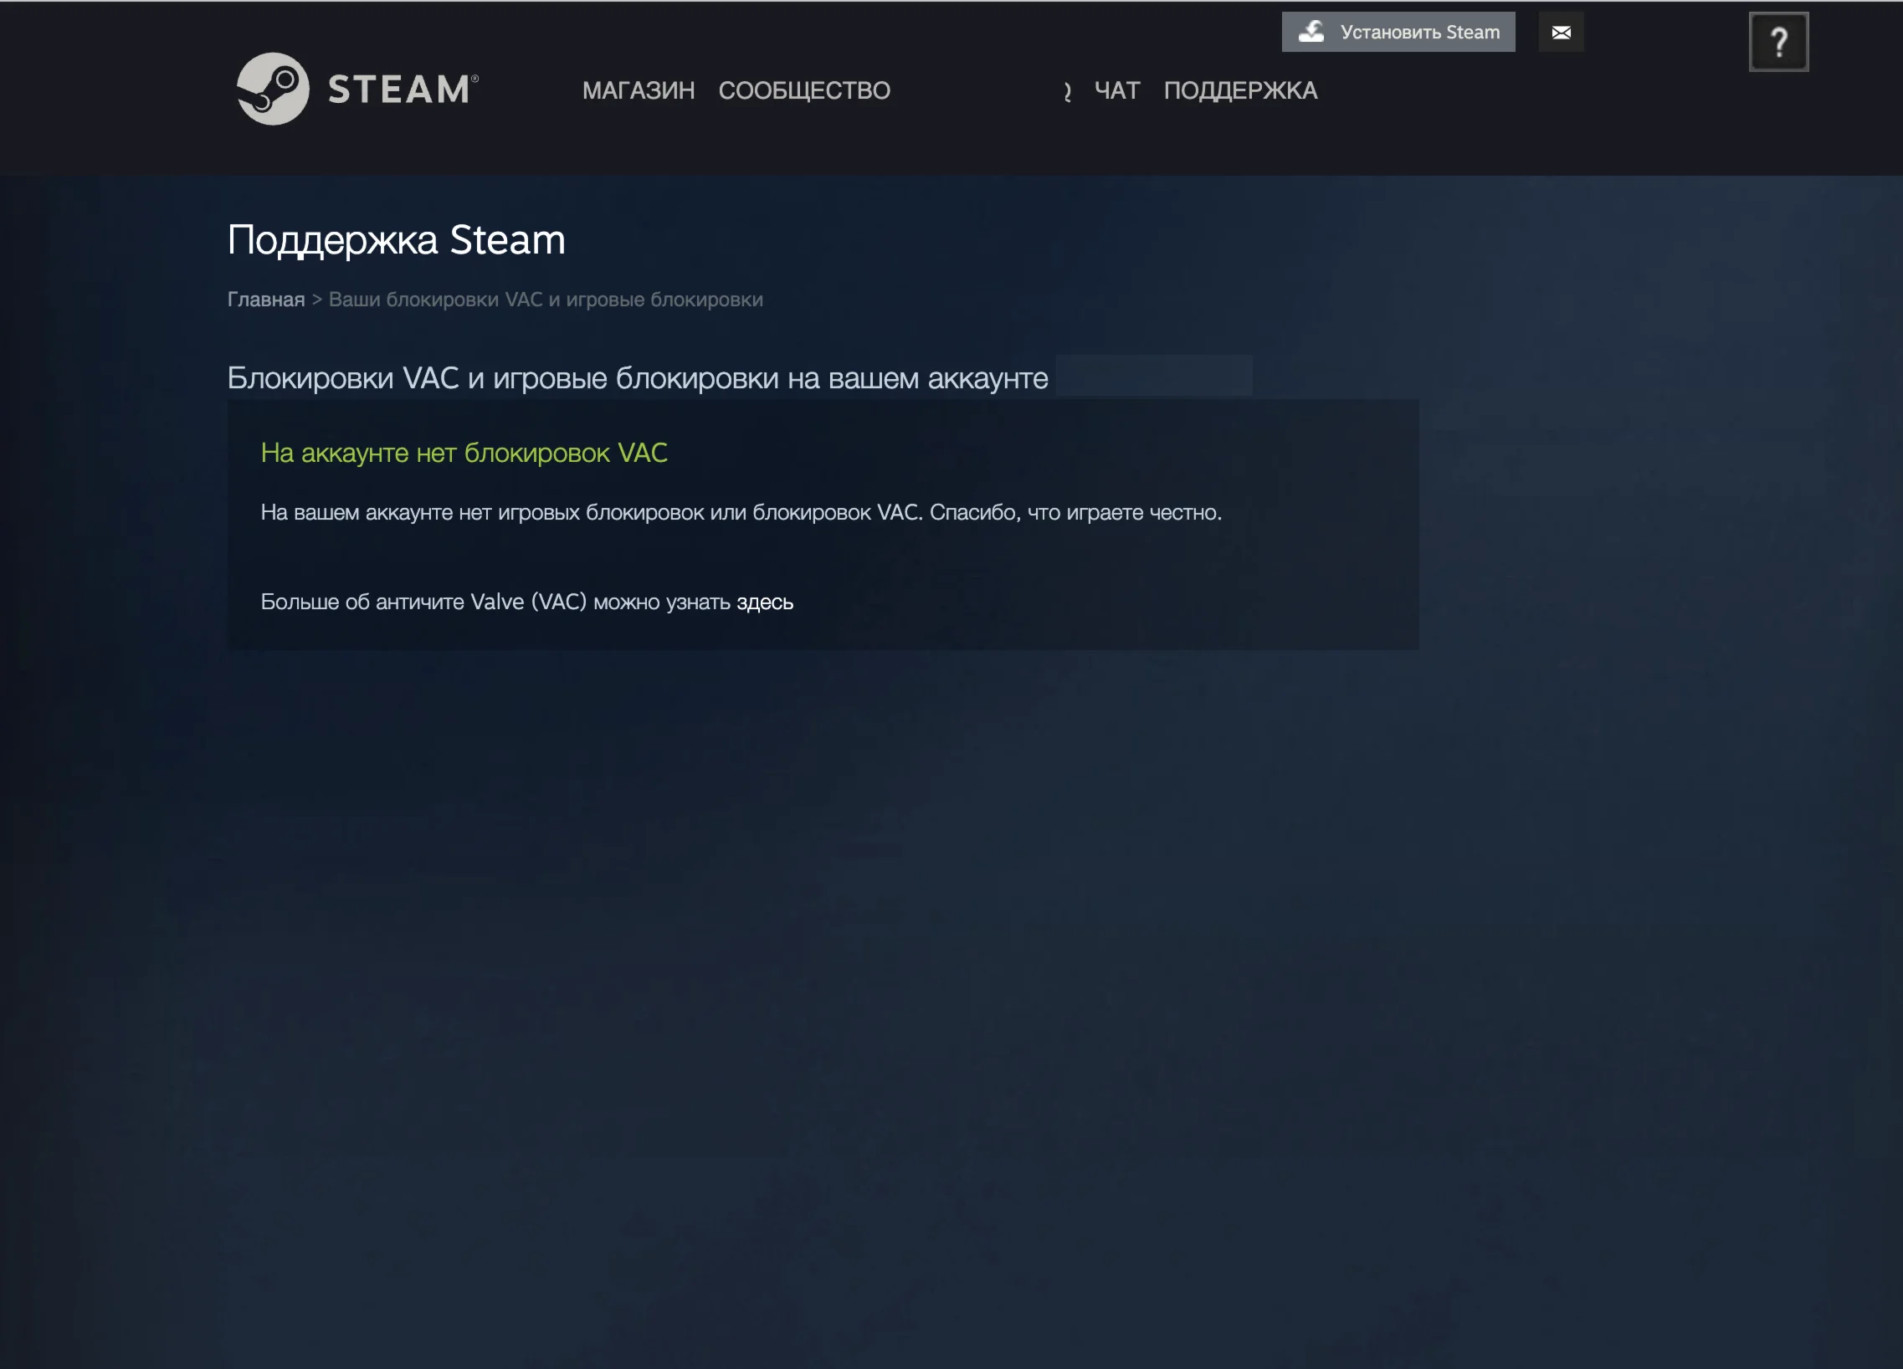Click the green На аккаунте нет блокировок VAC heading
The height and width of the screenshot is (1369, 1903).
click(463, 453)
